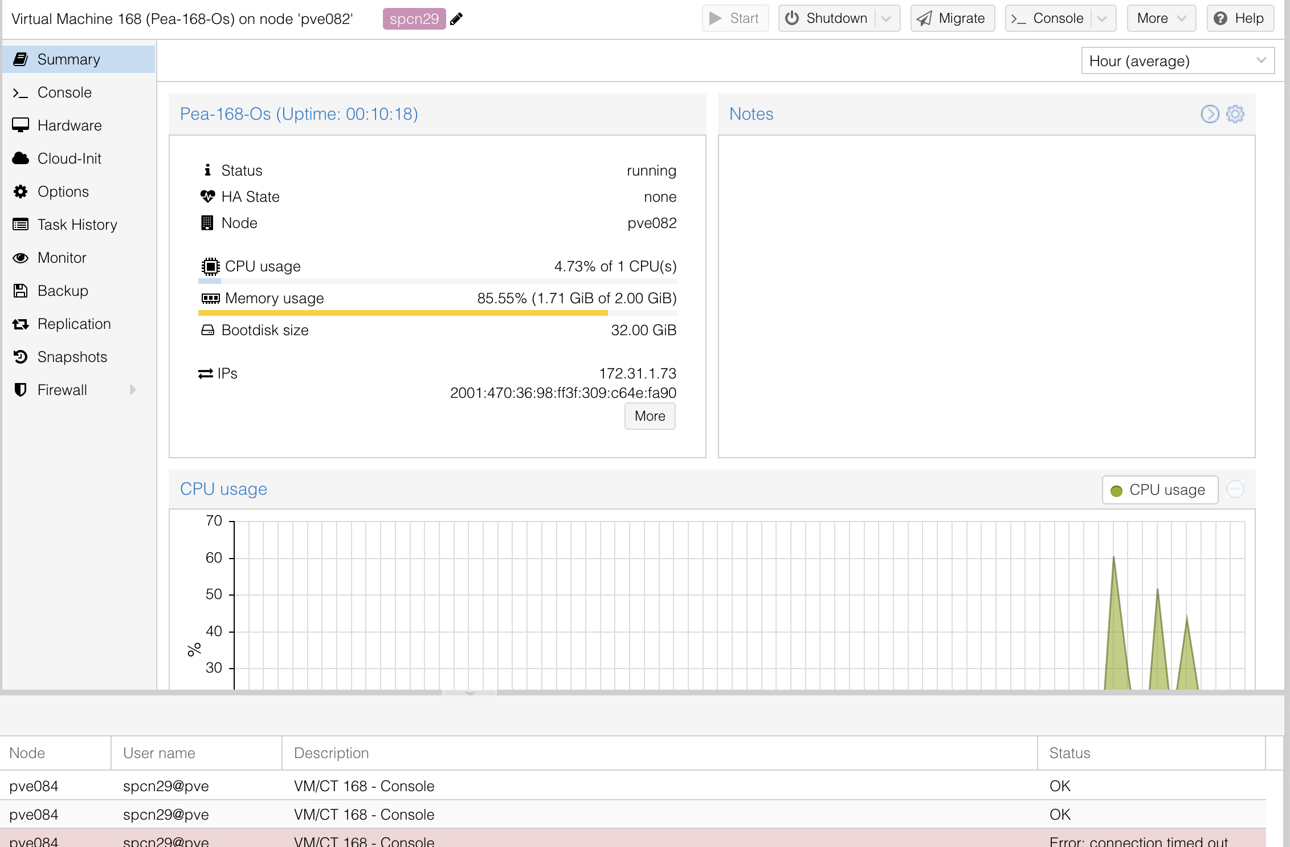Open the Monitor eye entry
Image resolution: width=1290 pixels, height=847 pixels.
click(79, 258)
